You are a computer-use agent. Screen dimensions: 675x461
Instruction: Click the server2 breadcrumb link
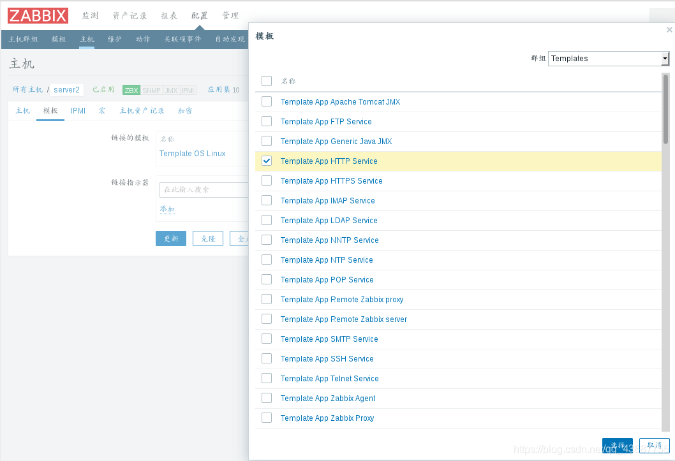[67, 89]
